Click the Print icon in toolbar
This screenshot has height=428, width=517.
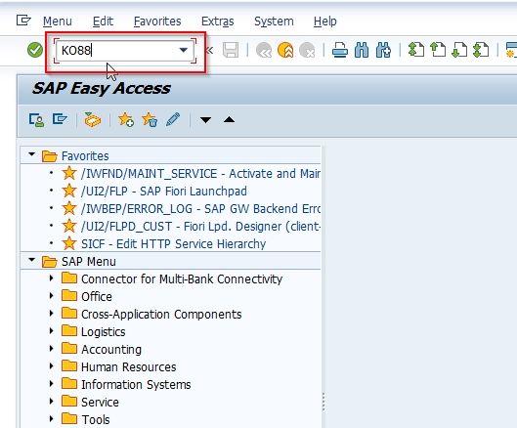[x=340, y=51]
